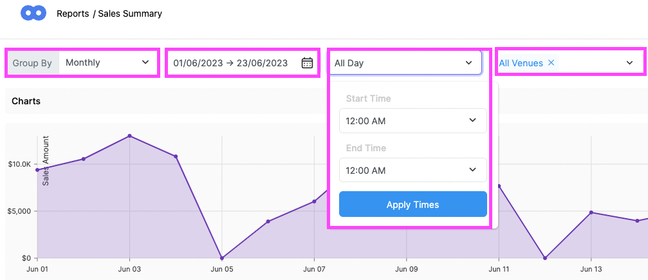Click the Charts section header
Viewport: 648px width, 280px height.
26,101
